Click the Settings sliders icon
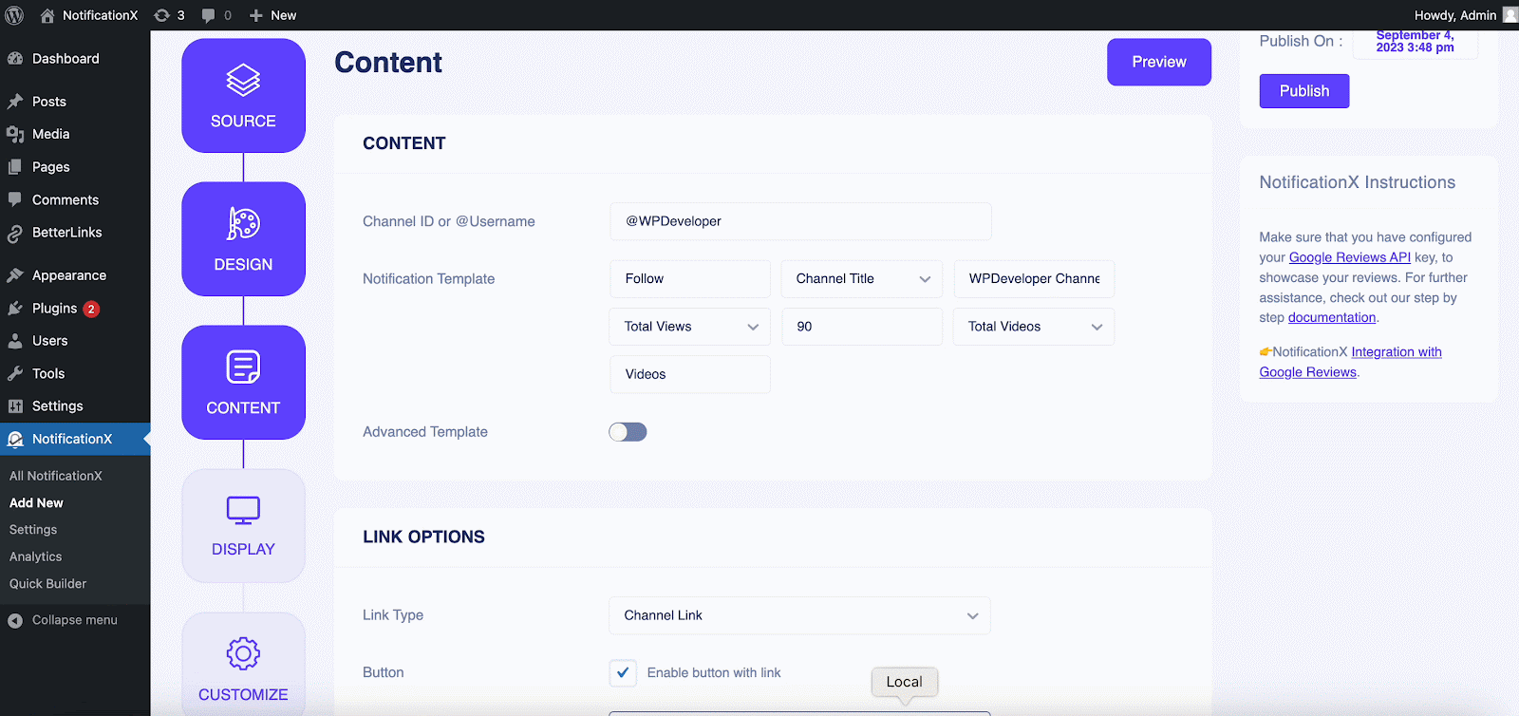Image resolution: width=1519 pixels, height=716 pixels. tap(15, 406)
